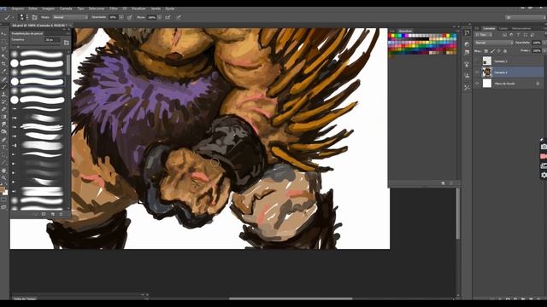Click the Camada 4 layer thumbnail
Image resolution: width=547 pixels, height=307 pixels.
click(x=486, y=72)
